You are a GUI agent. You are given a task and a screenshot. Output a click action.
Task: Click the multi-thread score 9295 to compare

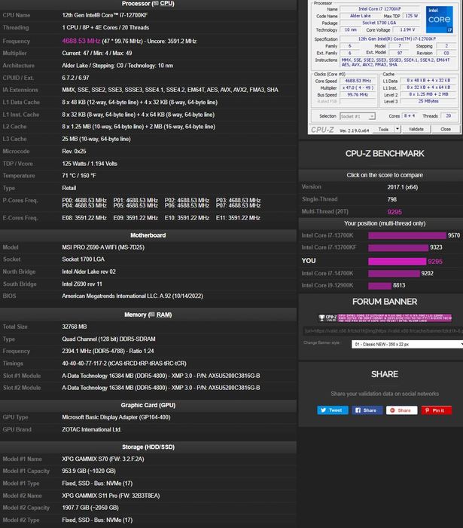[394, 212]
